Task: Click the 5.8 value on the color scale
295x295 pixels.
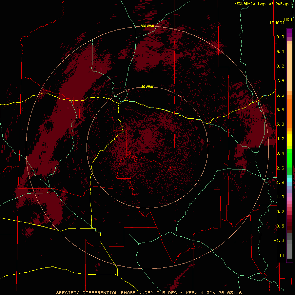Action: [x=280, y=109]
